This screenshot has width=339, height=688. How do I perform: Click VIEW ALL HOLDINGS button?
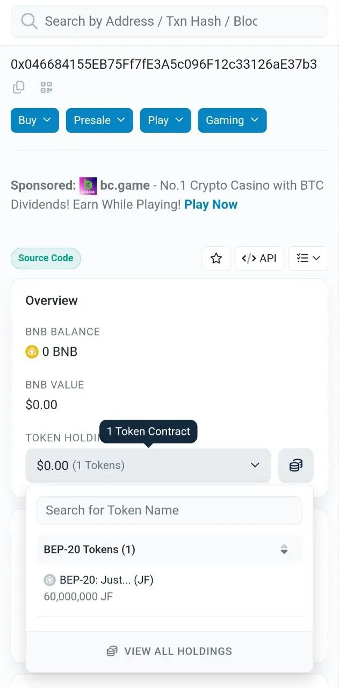click(170, 651)
